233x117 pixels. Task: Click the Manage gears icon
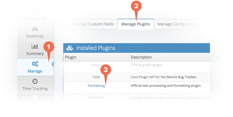click(x=35, y=64)
